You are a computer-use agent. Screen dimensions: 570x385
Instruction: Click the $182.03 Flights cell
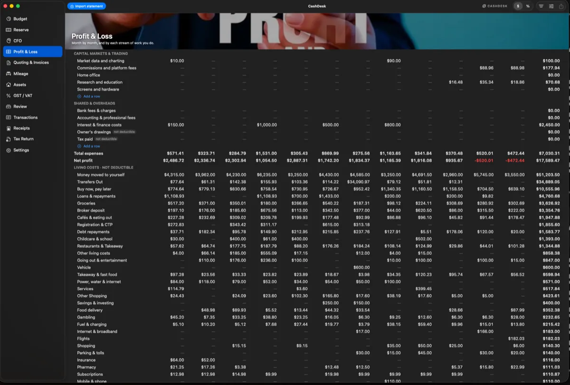coord(517,338)
